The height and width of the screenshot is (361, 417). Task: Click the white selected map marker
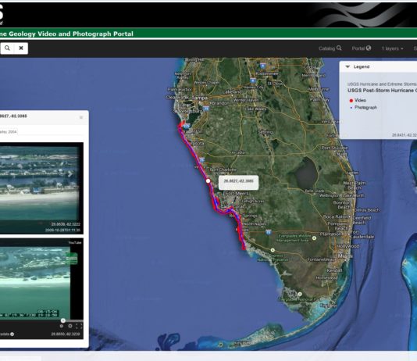coord(208,181)
